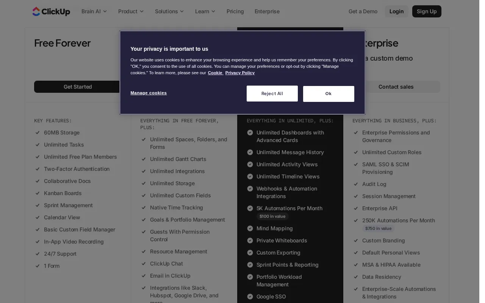Viewport: 485px width, 303px height.
Task: Click checkmark beside Email in ClickUp
Action: click(x=144, y=276)
